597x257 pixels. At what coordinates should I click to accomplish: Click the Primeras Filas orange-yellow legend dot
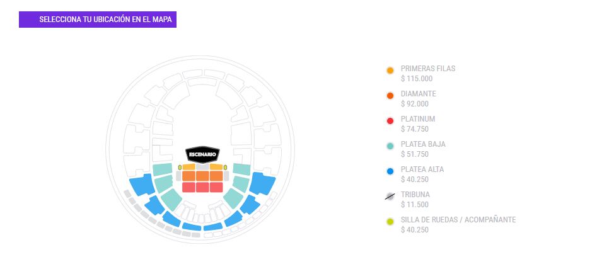point(390,71)
